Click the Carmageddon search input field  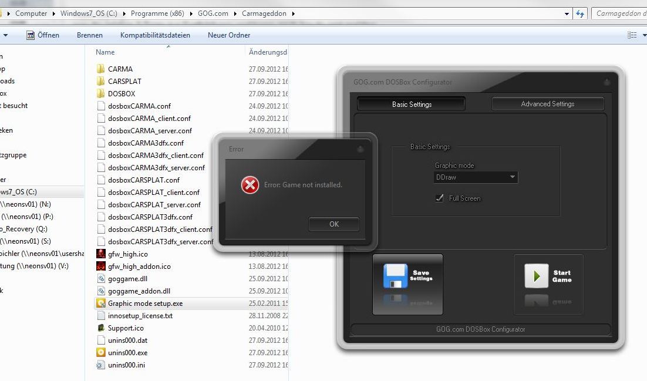(x=619, y=14)
